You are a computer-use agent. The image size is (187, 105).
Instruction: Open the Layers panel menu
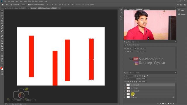[x=176, y=73]
